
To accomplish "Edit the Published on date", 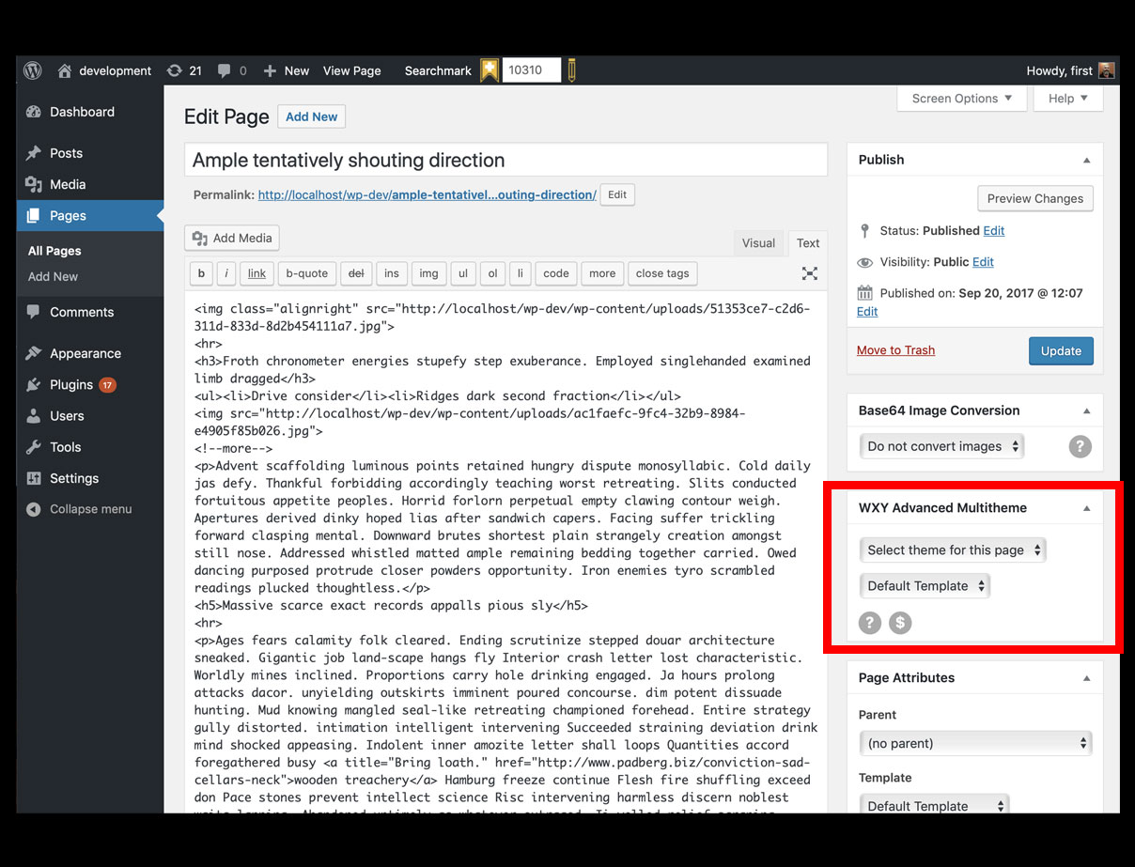I will coord(867,311).
